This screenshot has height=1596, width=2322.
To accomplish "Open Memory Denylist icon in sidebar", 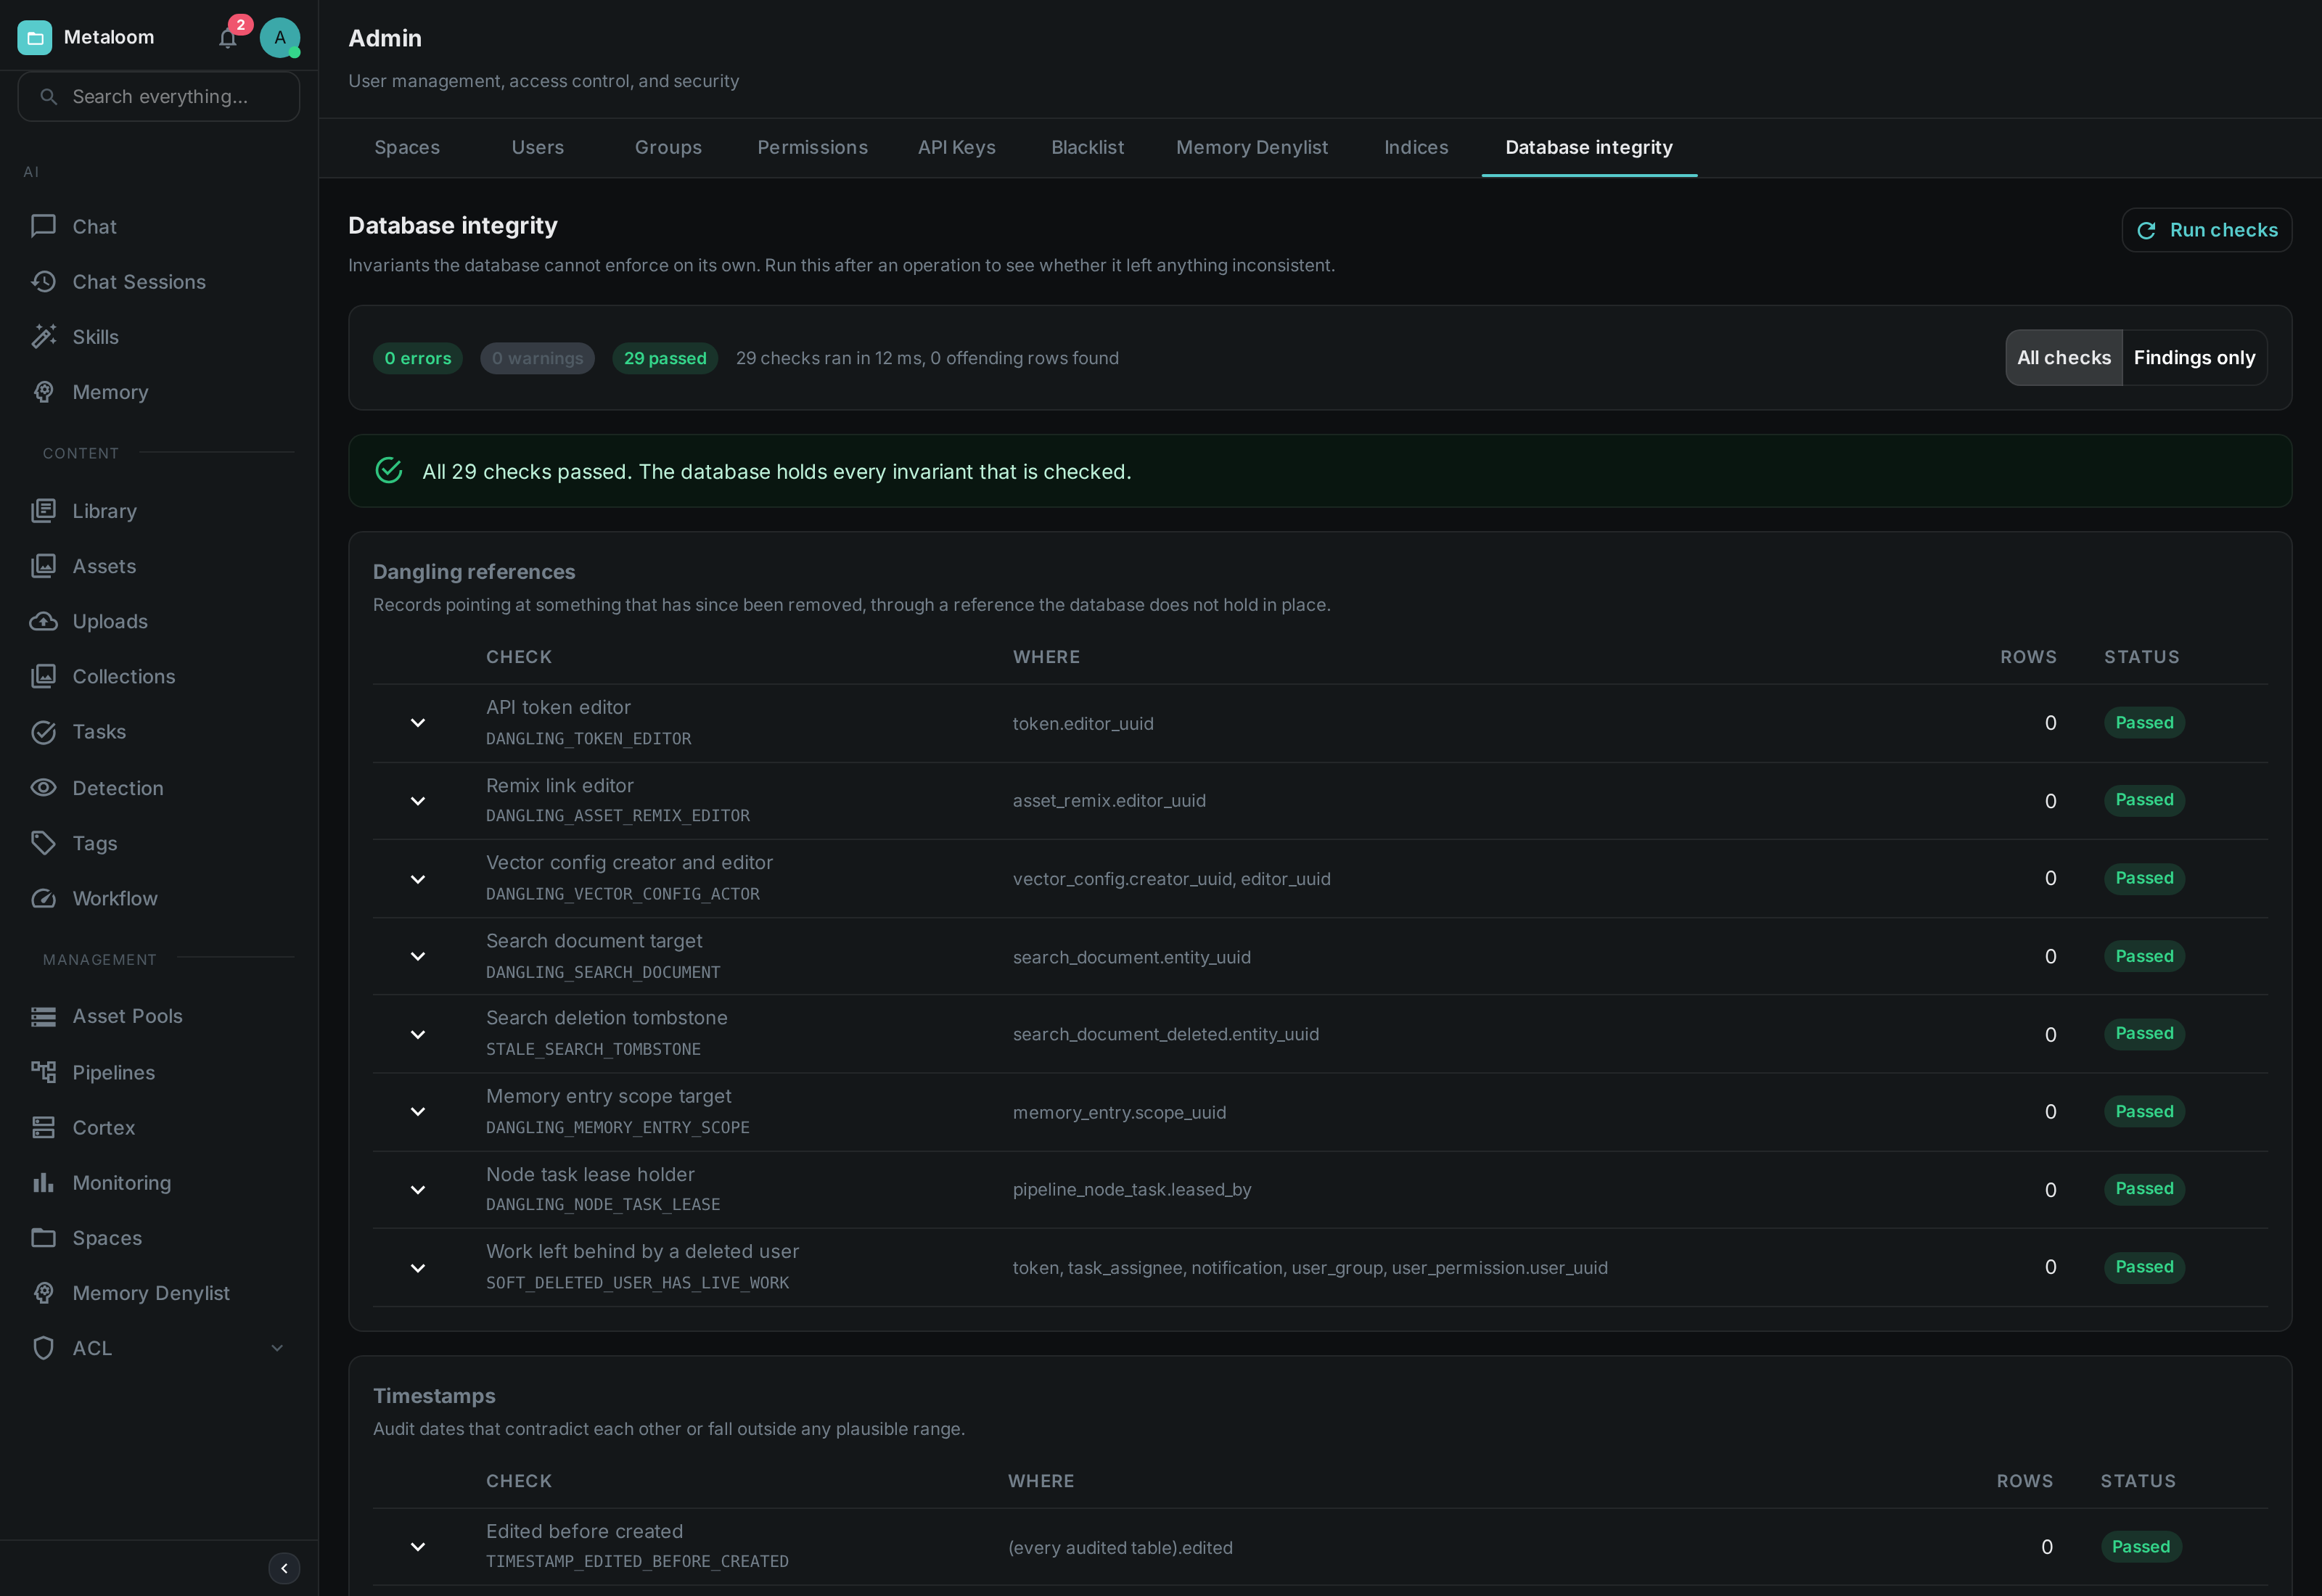I will (43, 1292).
